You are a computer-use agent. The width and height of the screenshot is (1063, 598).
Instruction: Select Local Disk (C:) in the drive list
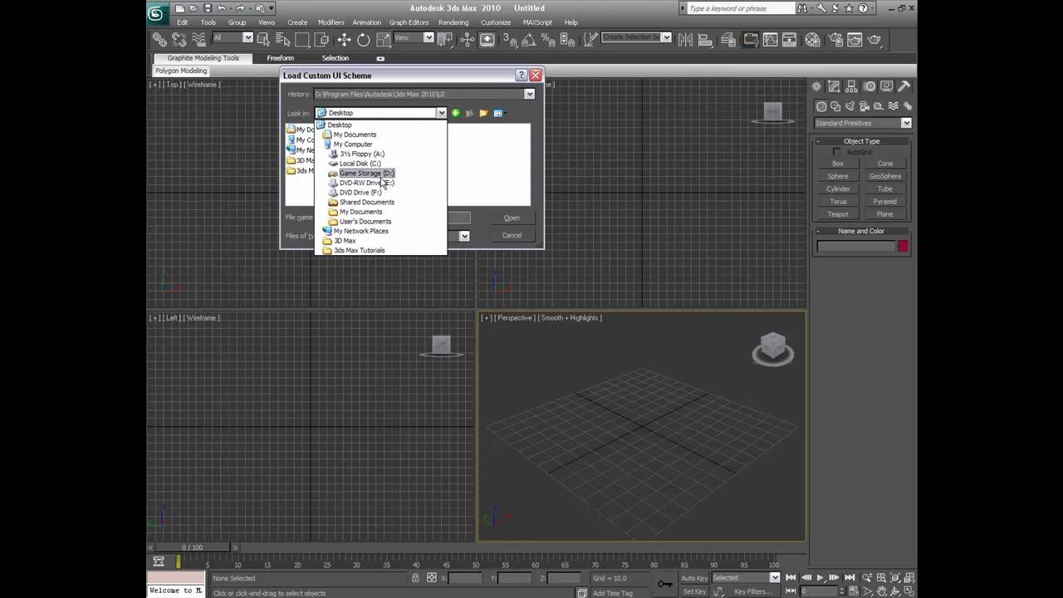tap(360, 164)
